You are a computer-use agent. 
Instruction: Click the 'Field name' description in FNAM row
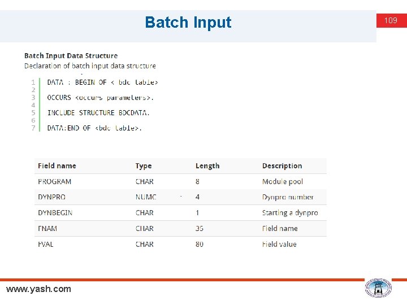(x=280, y=229)
